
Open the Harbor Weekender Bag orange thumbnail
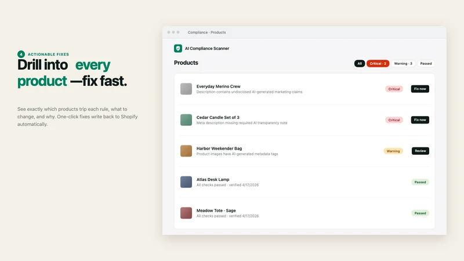(x=186, y=151)
